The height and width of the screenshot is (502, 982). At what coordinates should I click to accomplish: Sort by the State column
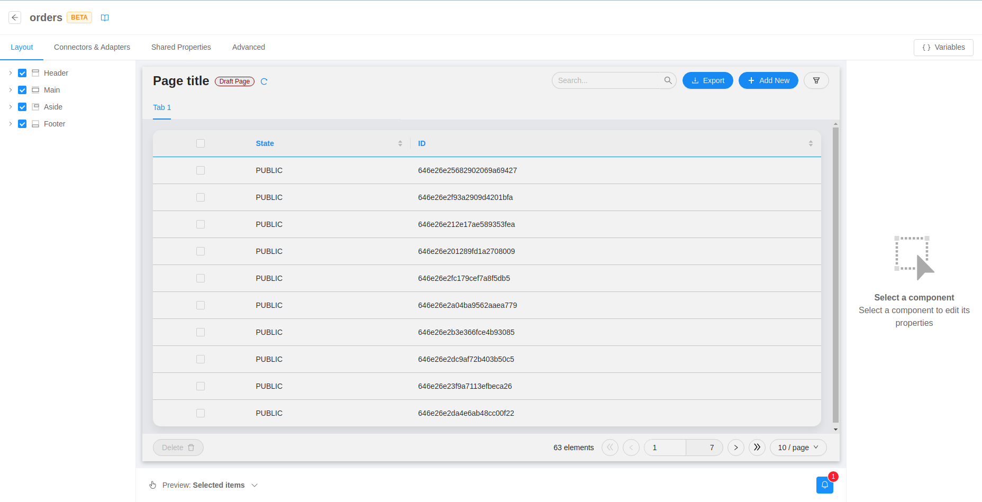click(400, 143)
